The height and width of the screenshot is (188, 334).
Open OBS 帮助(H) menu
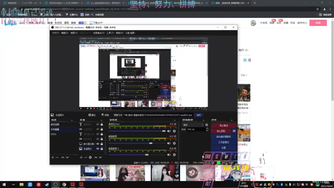119,33
